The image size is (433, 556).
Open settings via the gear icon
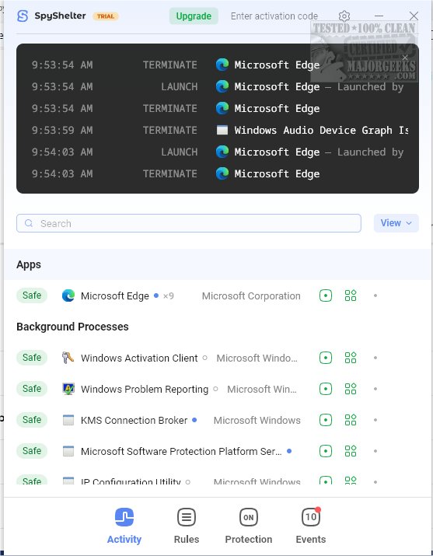pyautogui.click(x=344, y=16)
